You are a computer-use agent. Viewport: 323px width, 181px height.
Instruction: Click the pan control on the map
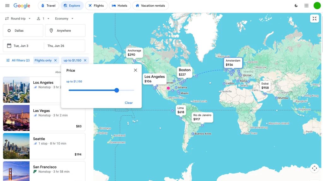point(314,168)
